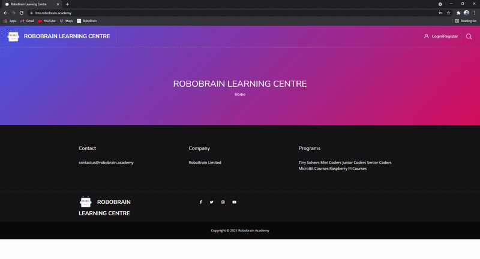
Task: Click RoboBrain Limited company link
Action: [205, 163]
